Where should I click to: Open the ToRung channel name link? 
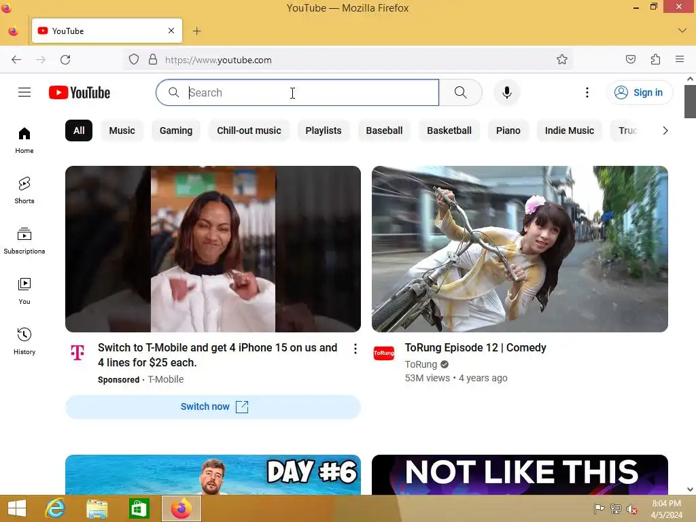coord(421,364)
